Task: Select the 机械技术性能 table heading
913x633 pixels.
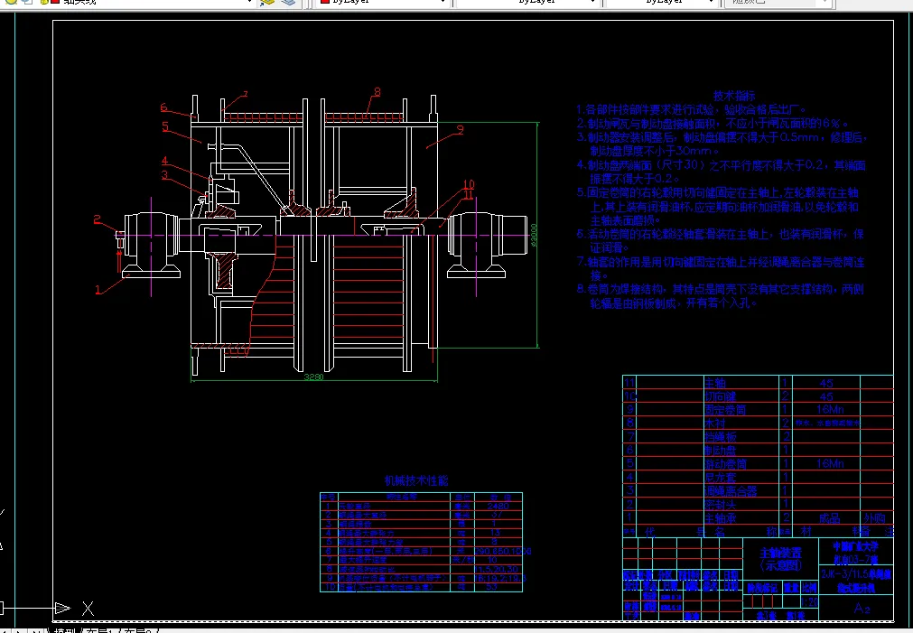Action: [x=416, y=481]
